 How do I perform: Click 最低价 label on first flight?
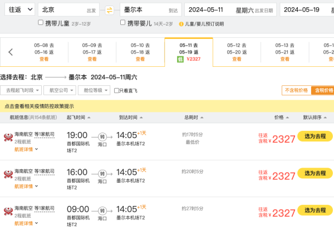coord(193,142)
